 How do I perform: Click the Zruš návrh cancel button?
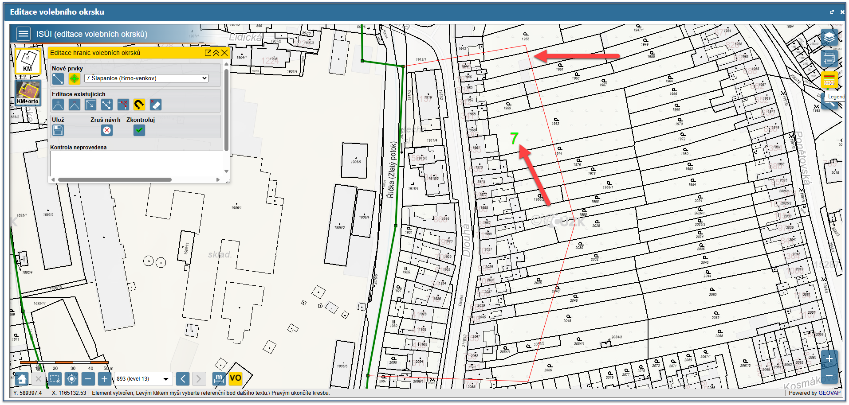tap(106, 130)
